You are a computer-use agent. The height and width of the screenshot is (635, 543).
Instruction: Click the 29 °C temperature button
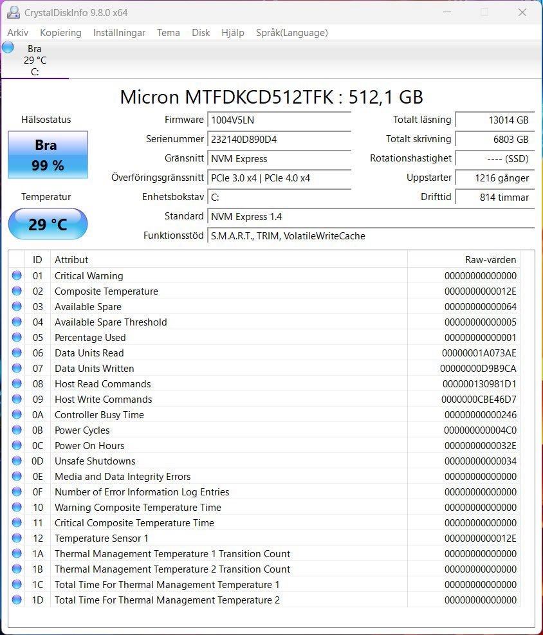point(48,224)
